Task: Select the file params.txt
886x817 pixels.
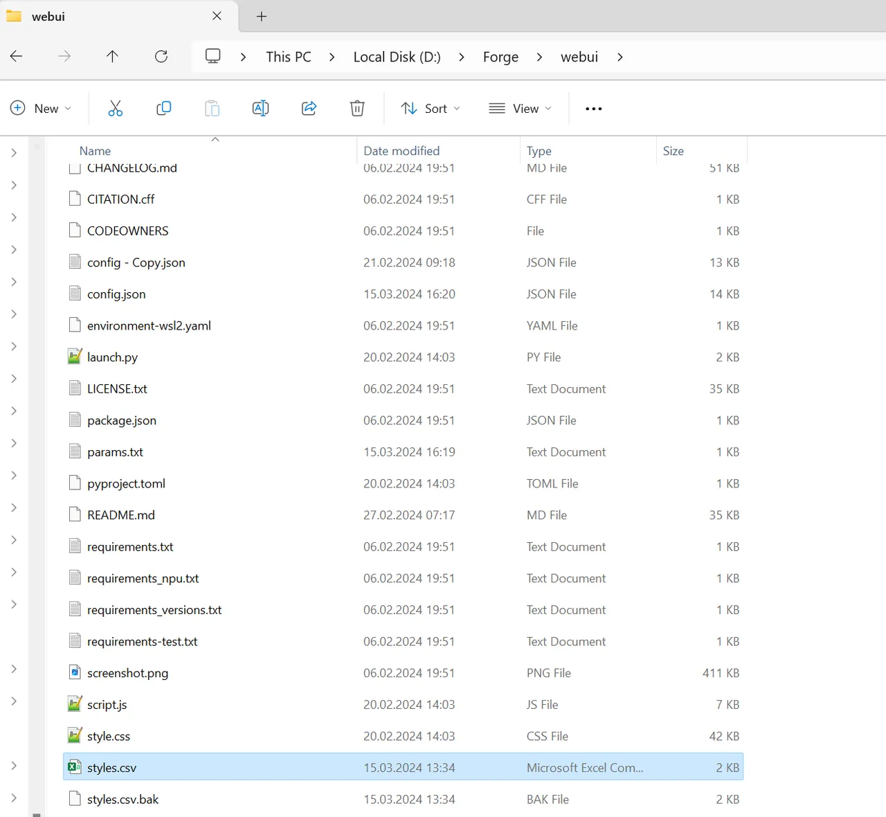Action: (115, 452)
